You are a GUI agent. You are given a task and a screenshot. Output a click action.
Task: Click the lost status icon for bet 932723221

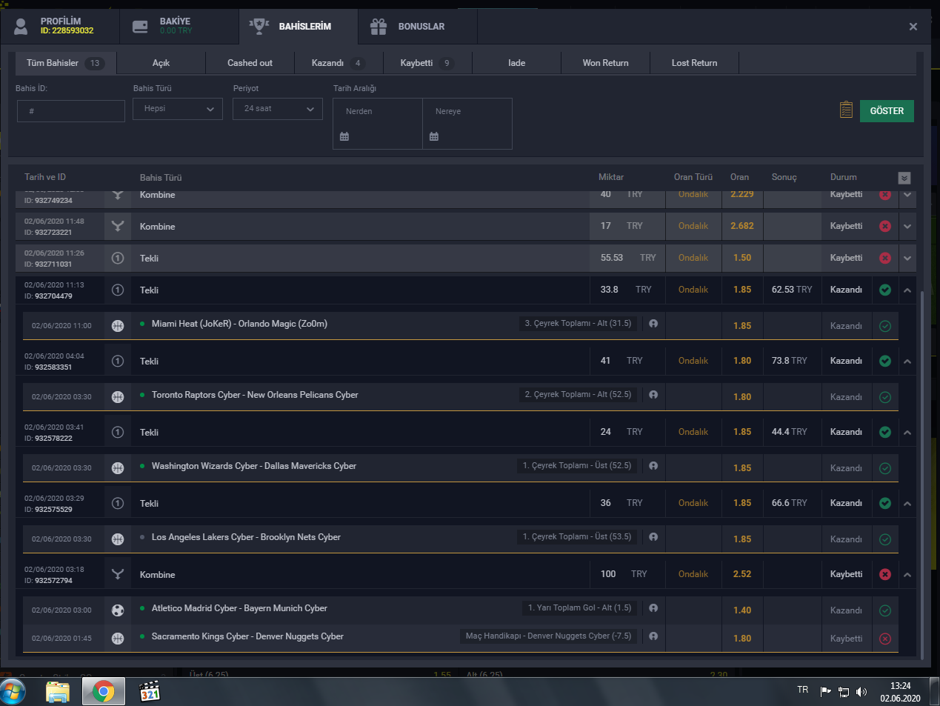(x=885, y=226)
